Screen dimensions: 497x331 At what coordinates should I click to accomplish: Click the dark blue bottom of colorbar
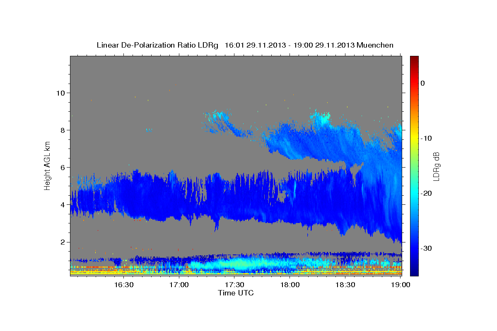tap(414, 271)
